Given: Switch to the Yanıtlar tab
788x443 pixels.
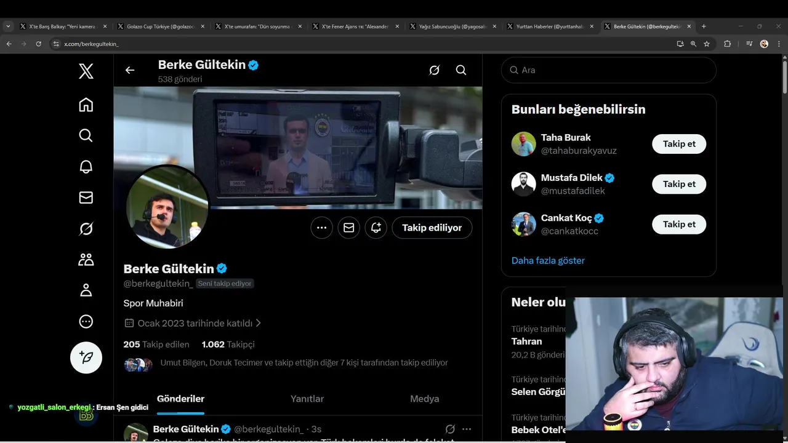Looking at the screenshot, I should pos(307,399).
